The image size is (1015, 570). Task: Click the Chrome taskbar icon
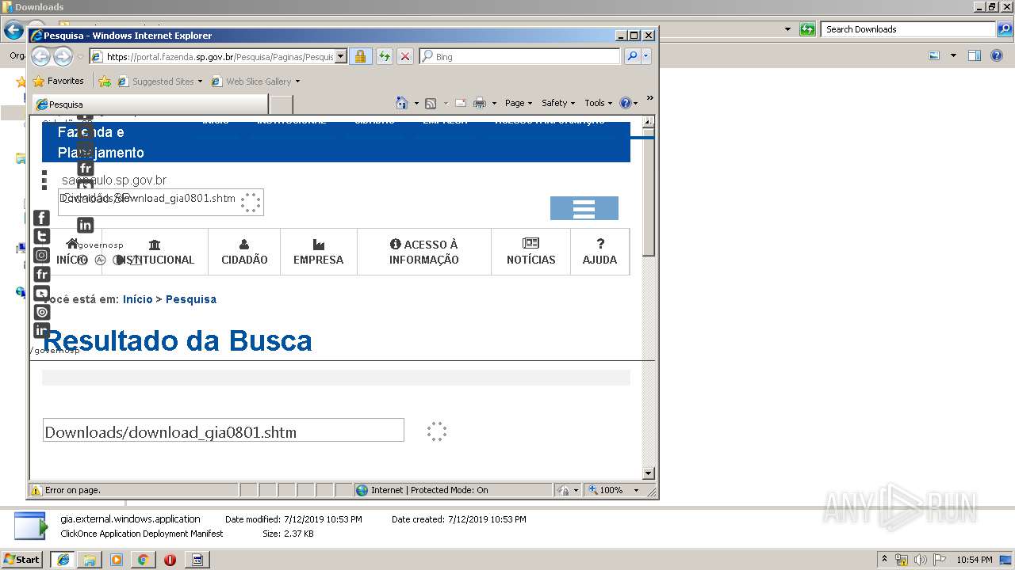[143, 560]
